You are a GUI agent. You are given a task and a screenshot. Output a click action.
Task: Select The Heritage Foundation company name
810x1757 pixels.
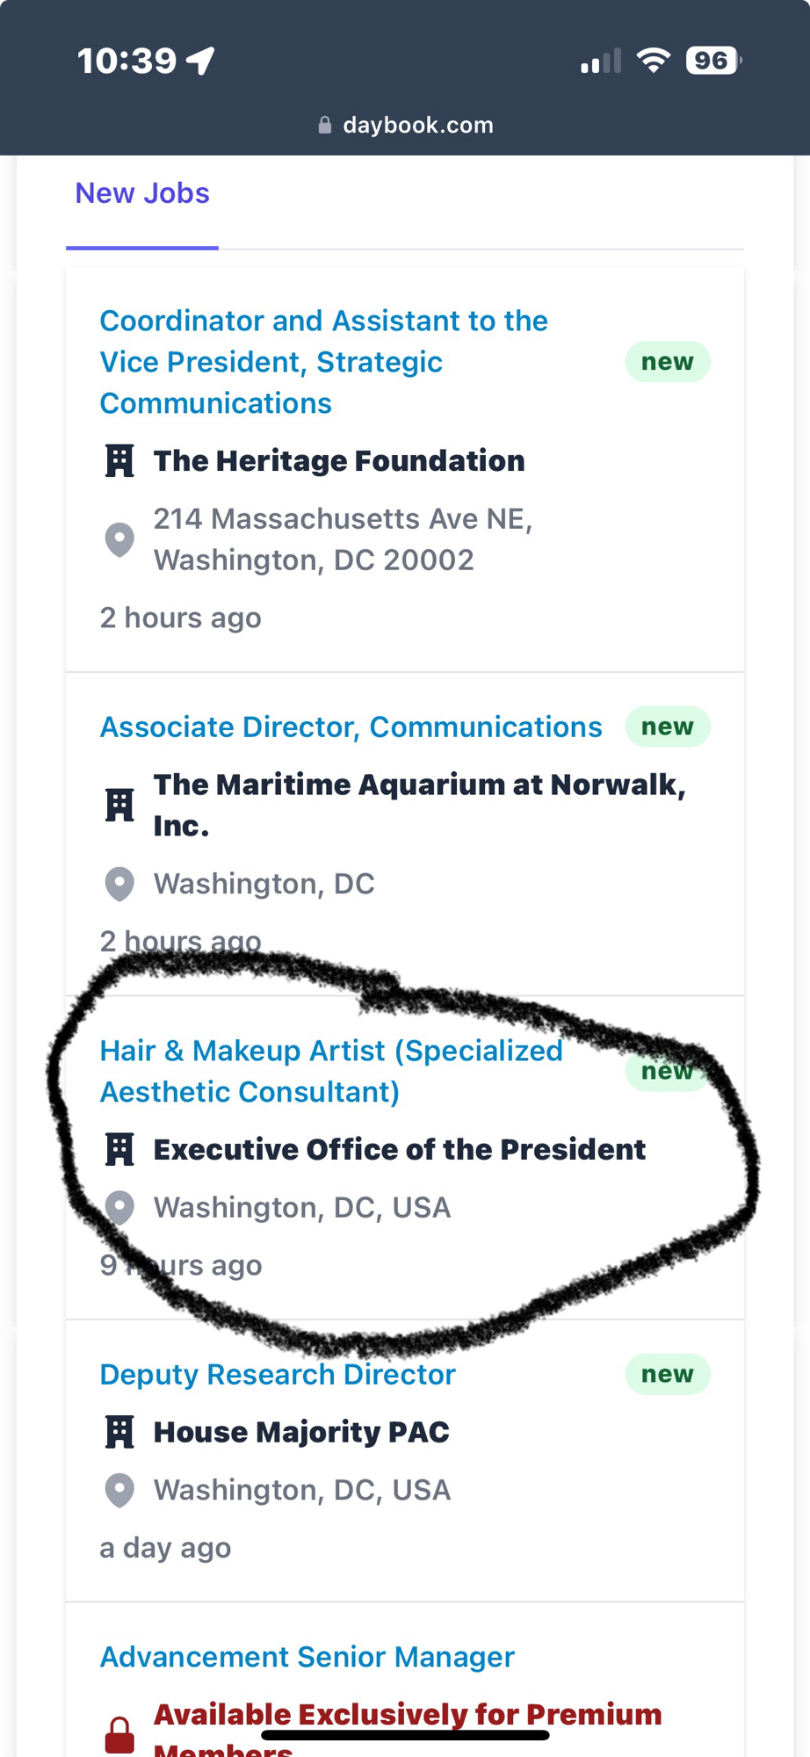[x=339, y=461]
